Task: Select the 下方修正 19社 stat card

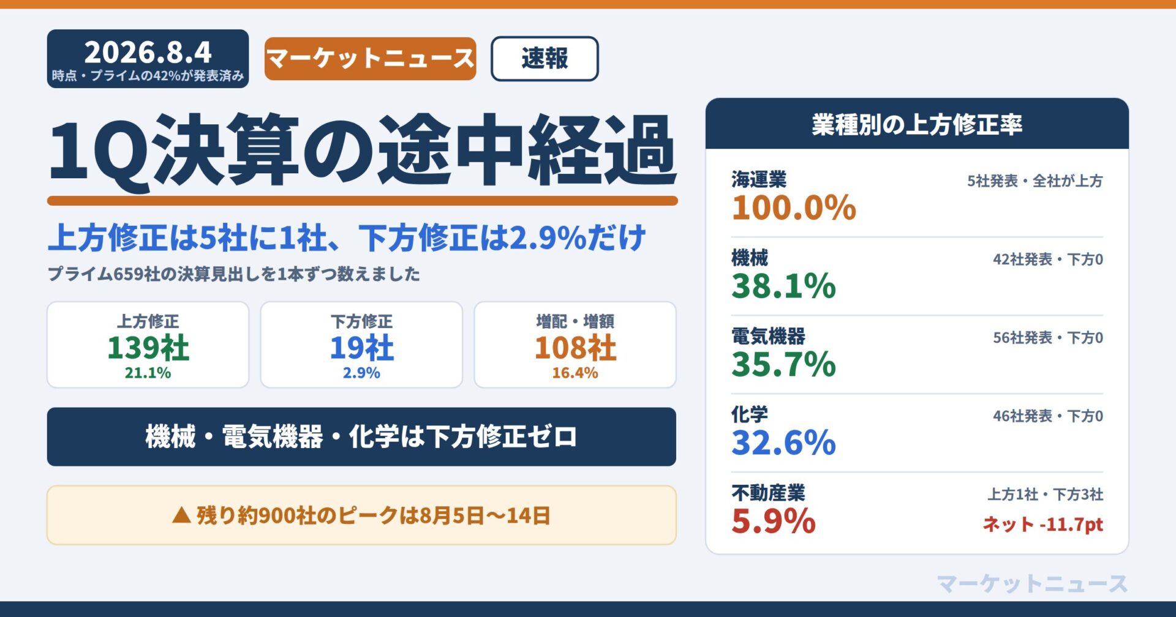Action: pyautogui.click(x=361, y=345)
